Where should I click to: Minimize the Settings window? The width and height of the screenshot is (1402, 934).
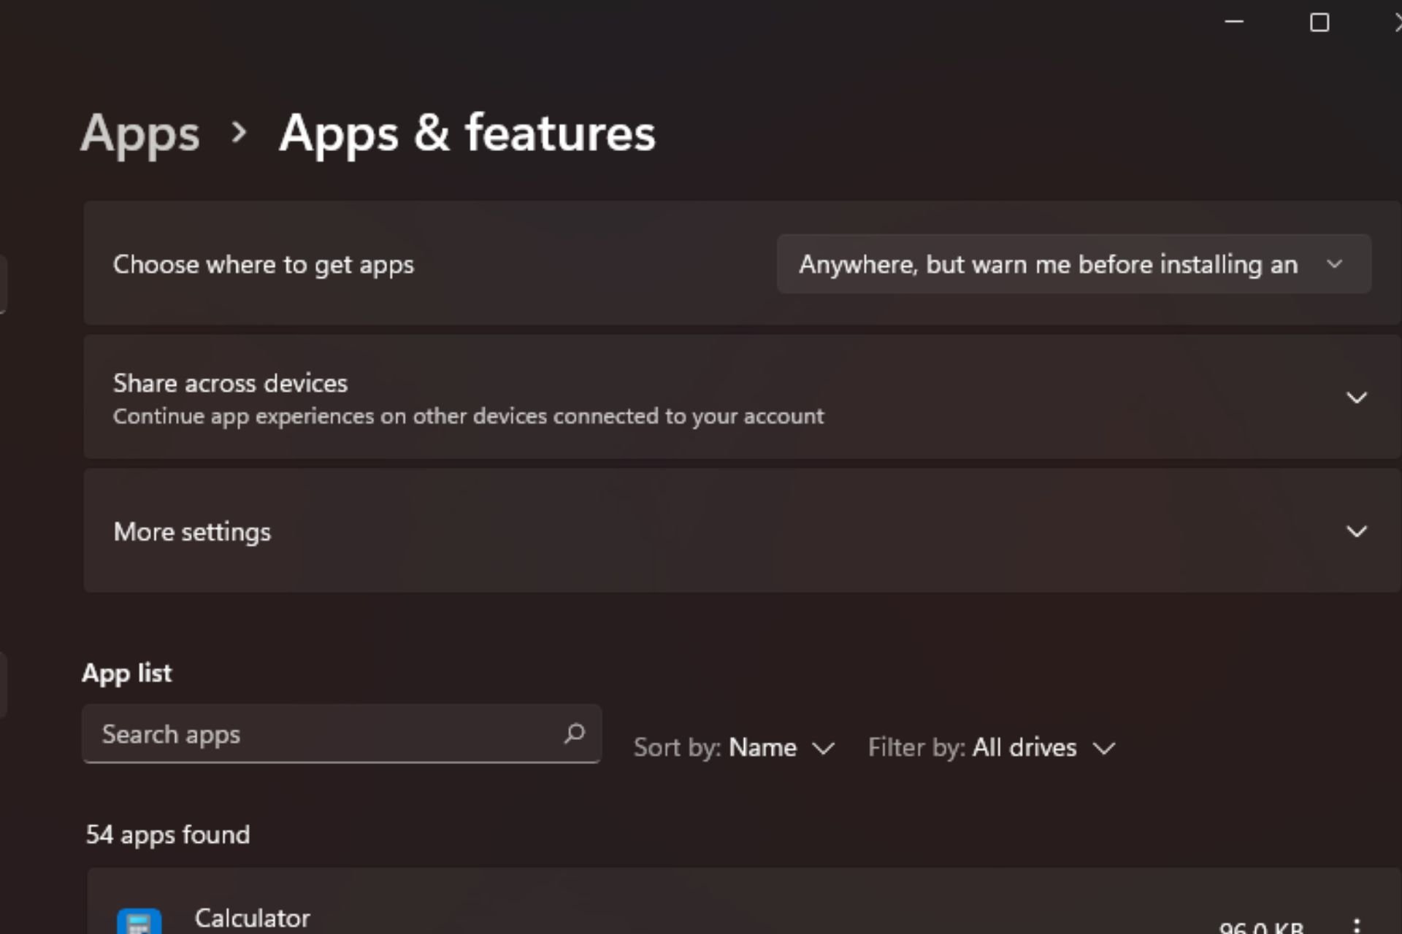[1234, 22]
